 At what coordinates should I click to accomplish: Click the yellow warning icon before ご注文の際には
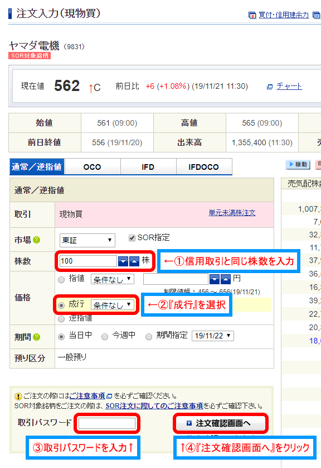click(x=18, y=397)
